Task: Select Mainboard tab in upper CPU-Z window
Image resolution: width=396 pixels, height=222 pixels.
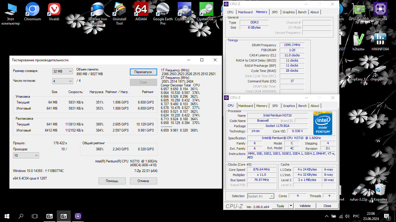Action: coord(245,12)
